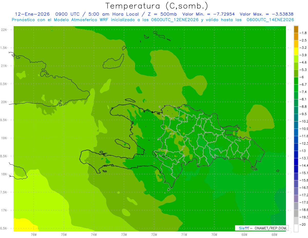Select the init time "0600UTC_12ENE2026"
This screenshot has height=238, width=308.
click(175, 20)
